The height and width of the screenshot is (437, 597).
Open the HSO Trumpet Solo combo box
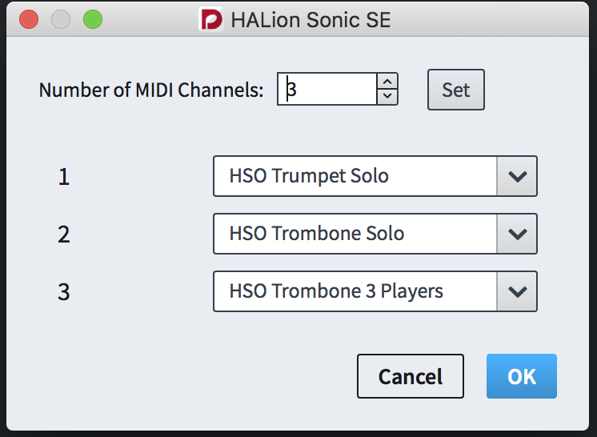(x=375, y=176)
